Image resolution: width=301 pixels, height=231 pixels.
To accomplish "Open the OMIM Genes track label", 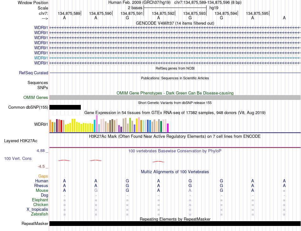I will [36, 98].
